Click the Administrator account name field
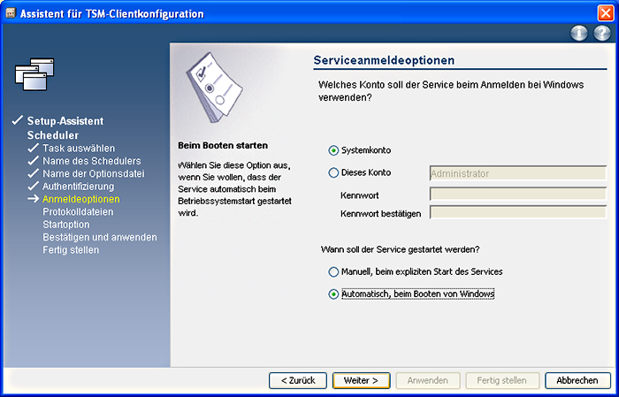The height and width of the screenshot is (397, 619). pos(517,174)
